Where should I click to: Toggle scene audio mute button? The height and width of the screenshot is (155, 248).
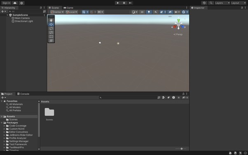[x=155, y=12]
